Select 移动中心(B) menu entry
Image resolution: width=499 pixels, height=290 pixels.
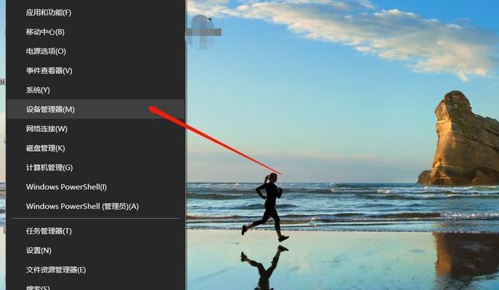(95, 32)
